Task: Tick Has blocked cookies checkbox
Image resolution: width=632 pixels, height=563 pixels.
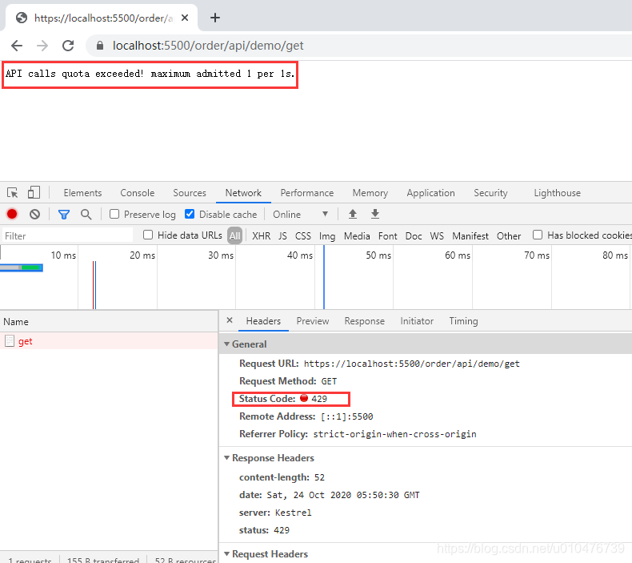Action: pos(538,235)
